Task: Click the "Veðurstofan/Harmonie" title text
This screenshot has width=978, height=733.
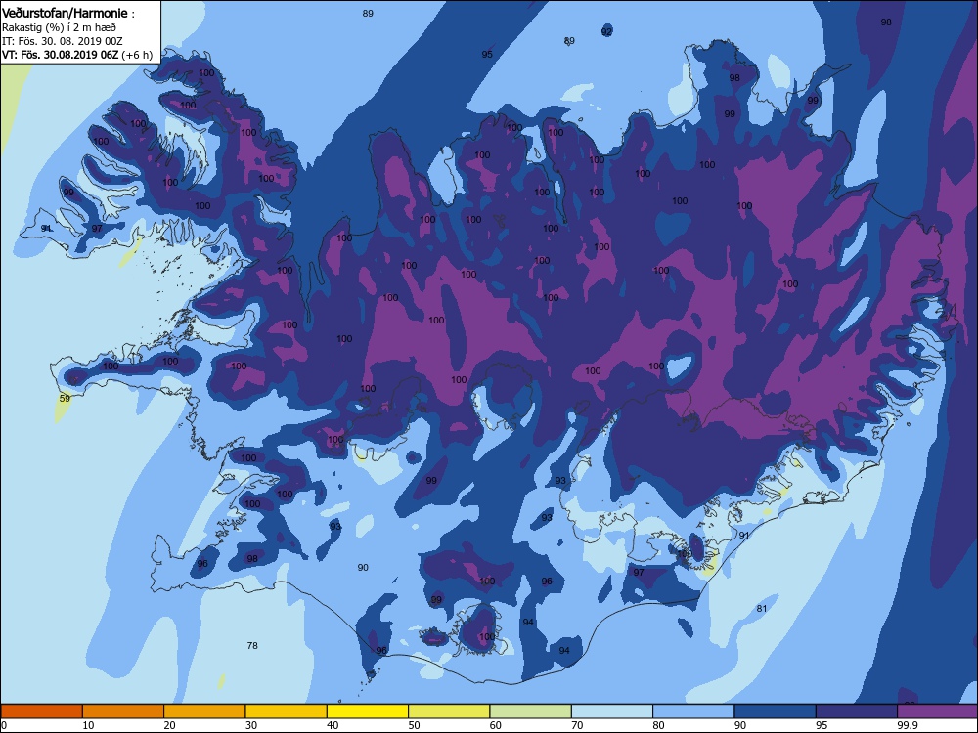Action: 65,13
